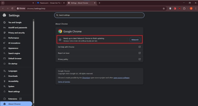Open the Privacy policy external link icon
This screenshot has height=106, width=198.
pyautogui.click(x=139, y=59)
